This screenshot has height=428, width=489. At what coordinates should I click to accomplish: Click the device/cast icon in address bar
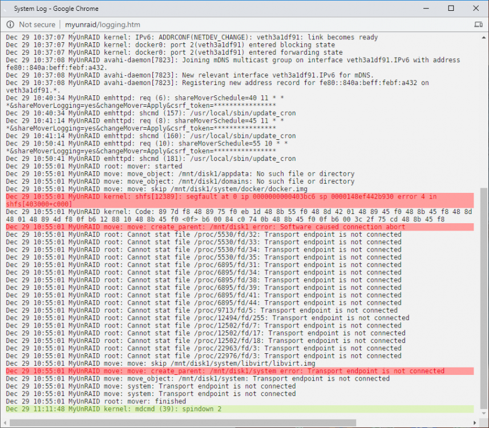click(478, 25)
